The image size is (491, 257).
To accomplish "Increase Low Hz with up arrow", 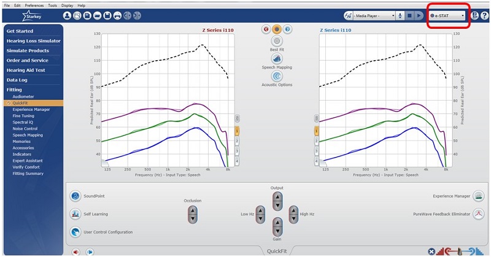I will coord(260,210).
